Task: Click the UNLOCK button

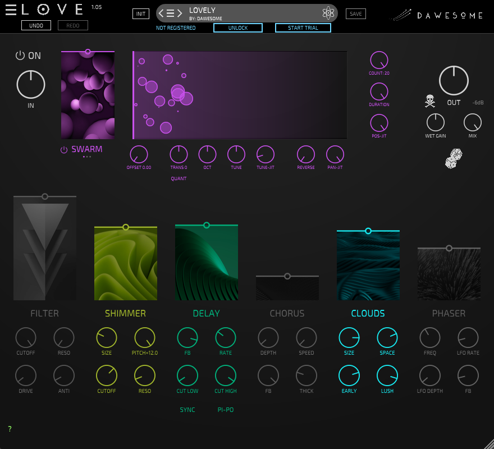Action: [238, 28]
